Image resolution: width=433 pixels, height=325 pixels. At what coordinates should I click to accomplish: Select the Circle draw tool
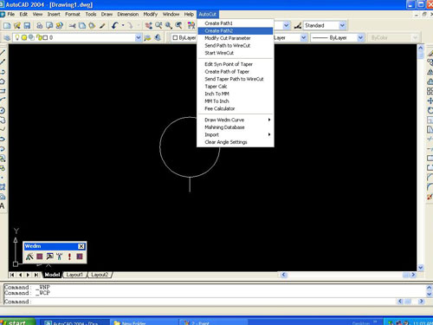[x=3, y=110]
